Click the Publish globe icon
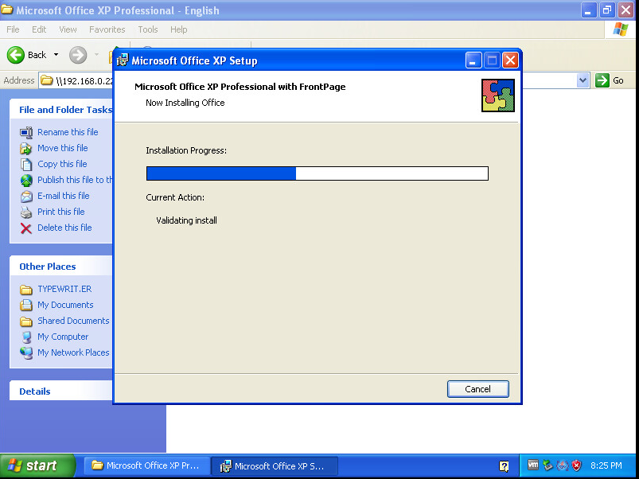The width and height of the screenshot is (639, 479). [26, 180]
